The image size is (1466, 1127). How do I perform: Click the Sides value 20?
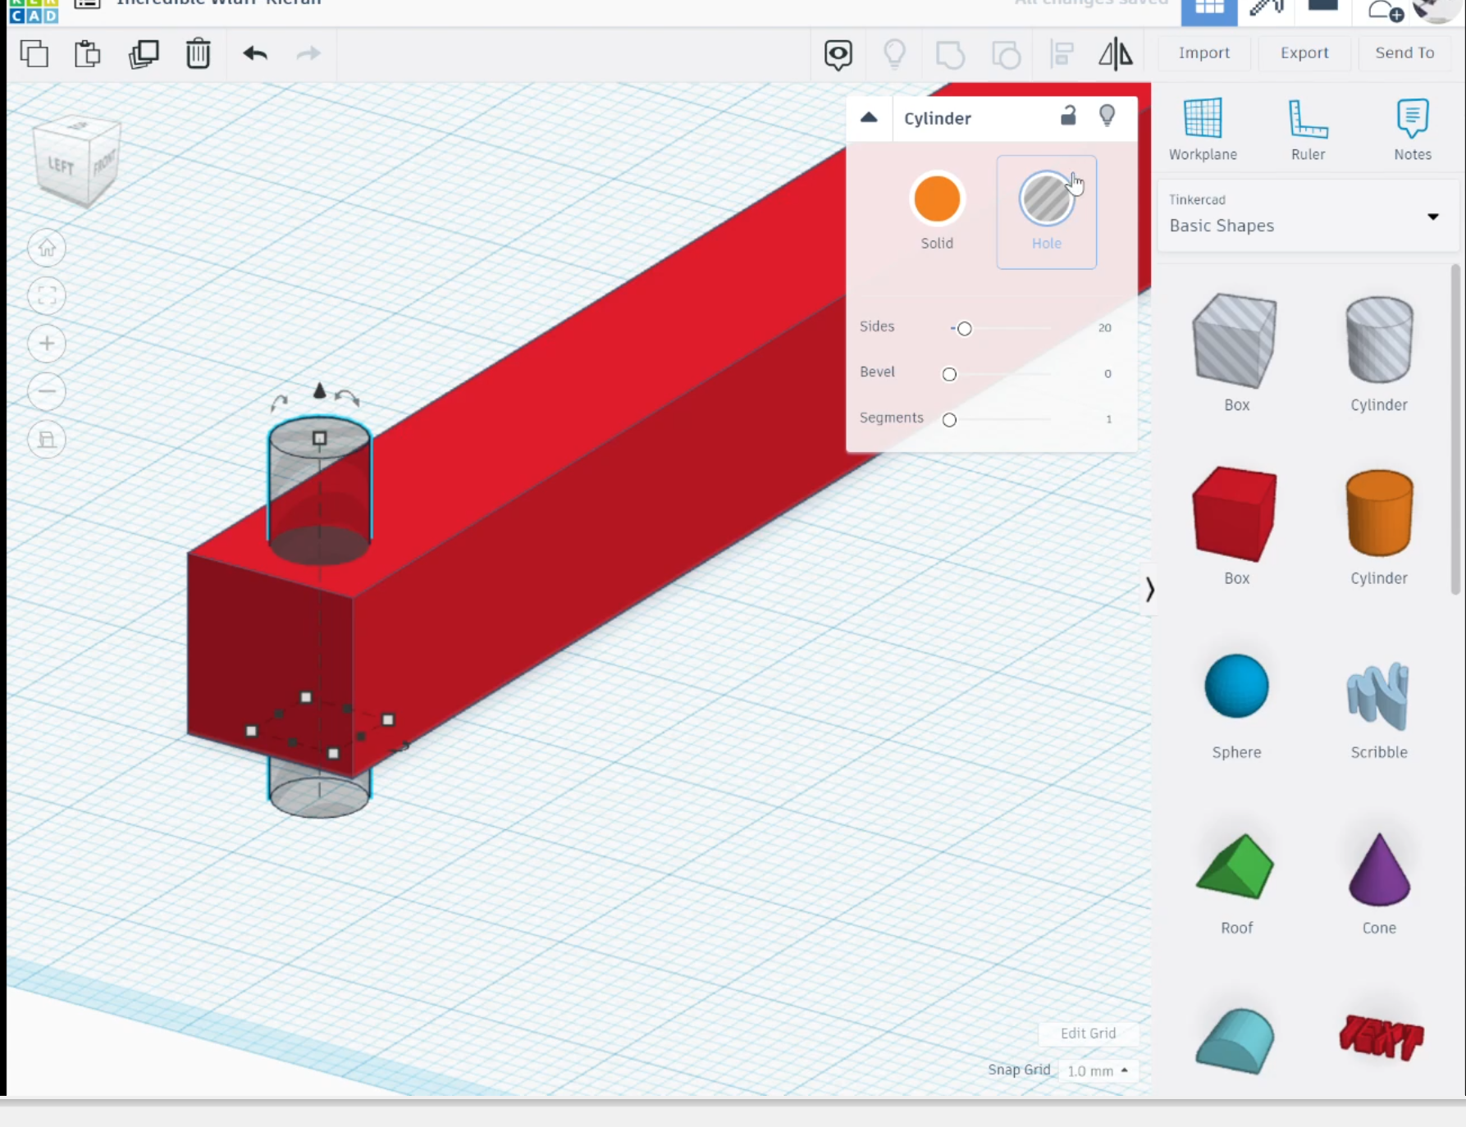pos(1105,328)
